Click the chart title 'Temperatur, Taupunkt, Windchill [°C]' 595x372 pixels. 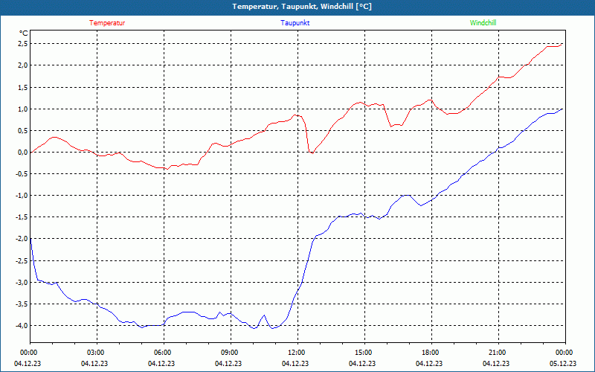pos(302,7)
